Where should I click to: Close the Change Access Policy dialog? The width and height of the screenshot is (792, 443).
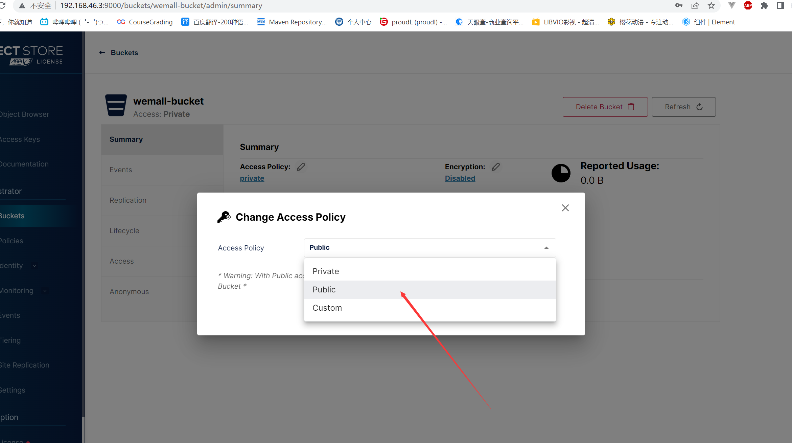[x=565, y=208]
